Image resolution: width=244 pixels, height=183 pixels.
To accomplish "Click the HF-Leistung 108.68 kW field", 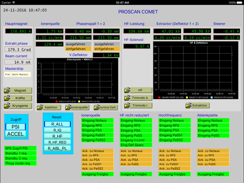I will (x=137, y=31).
